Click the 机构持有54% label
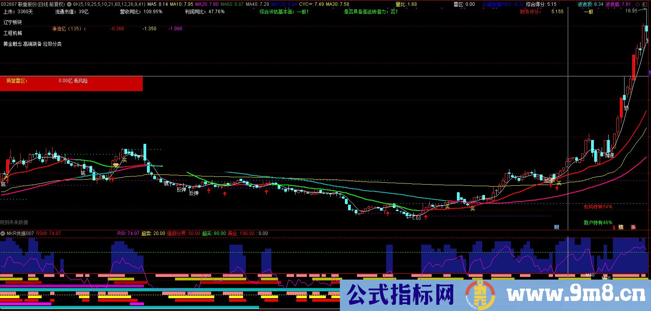The height and width of the screenshot is (311, 651). pos(598,207)
